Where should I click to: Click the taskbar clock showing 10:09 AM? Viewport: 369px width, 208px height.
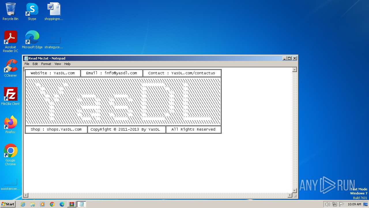click(x=354, y=204)
